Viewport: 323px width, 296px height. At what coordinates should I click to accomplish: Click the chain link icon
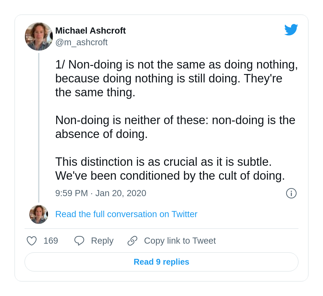(x=132, y=241)
